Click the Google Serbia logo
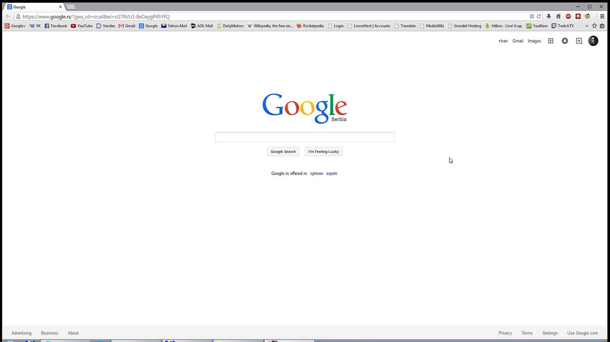The height and width of the screenshot is (342, 610). click(x=305, y=108)
